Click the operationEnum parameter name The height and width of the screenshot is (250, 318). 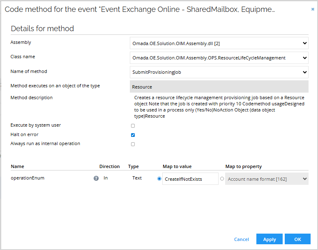(28, 179)
